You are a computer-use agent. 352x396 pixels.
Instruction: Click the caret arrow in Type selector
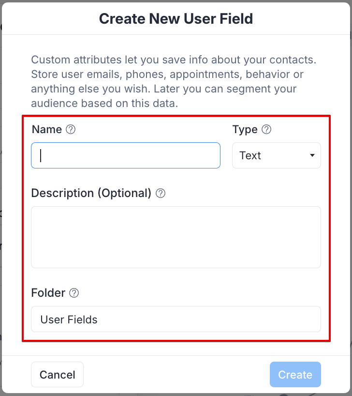click(x=312, y=155)
